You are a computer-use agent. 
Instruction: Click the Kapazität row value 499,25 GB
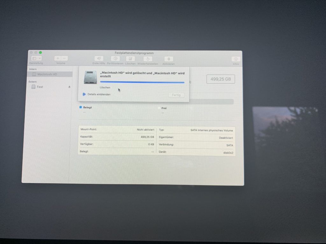(147, 137)
